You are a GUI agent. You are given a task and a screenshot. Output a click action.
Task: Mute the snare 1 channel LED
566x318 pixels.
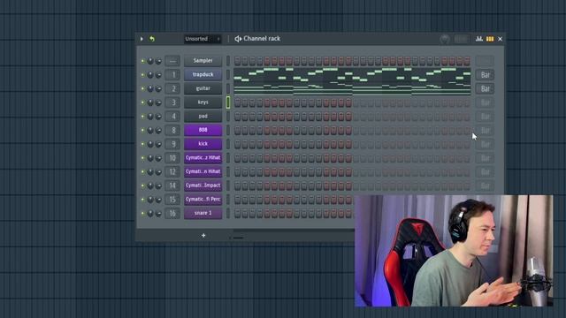(142, 214)
